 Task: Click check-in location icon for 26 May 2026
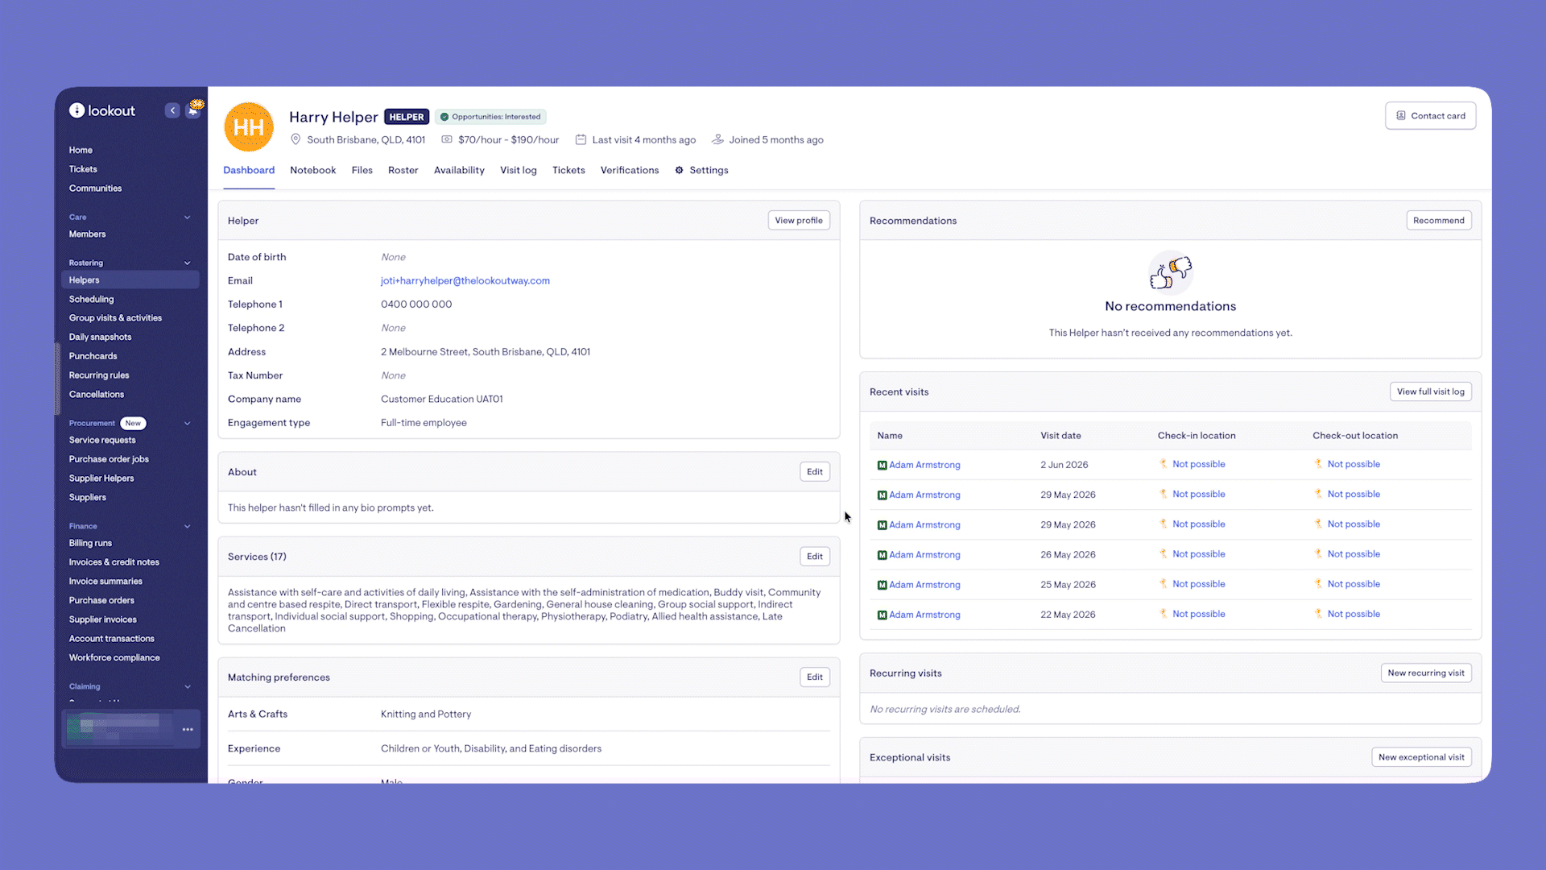pos(1163,554)
